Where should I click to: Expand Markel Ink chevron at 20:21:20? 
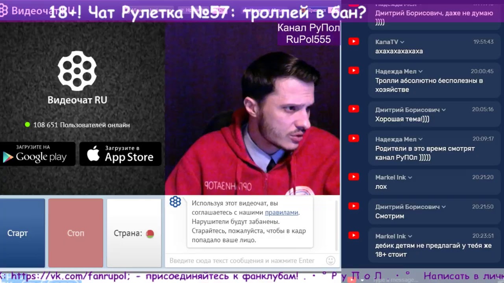410,178
